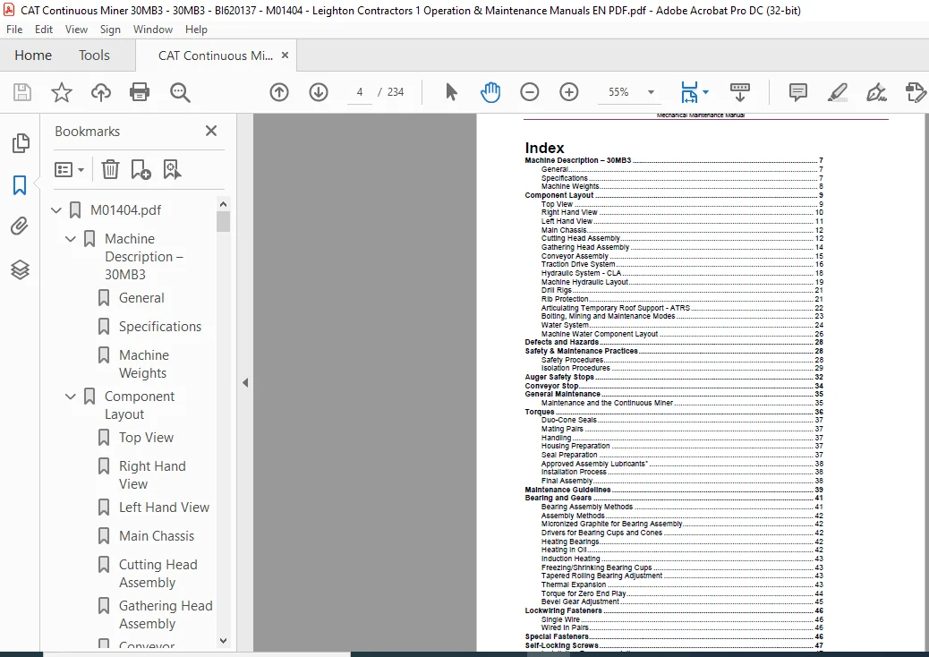This screenshot has width=929, height=657.
Task: Switch to the Tools tab
Action: pyautogui.click(x=94, y=55)
